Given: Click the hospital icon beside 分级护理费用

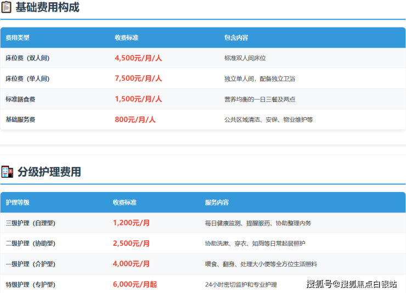Looking at the screenshot, I should click(x=7, y=172).
